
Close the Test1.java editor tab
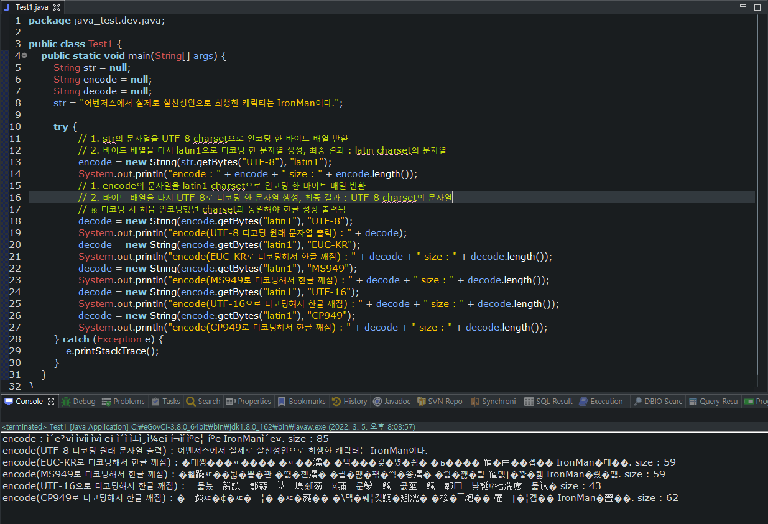57,7
